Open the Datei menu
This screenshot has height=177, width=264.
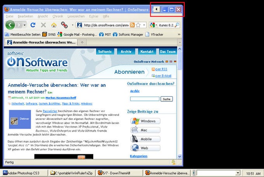pos(9,16)
